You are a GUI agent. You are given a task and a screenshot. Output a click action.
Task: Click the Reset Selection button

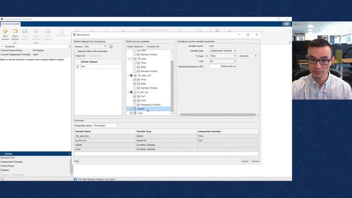(x=135, y=46)
